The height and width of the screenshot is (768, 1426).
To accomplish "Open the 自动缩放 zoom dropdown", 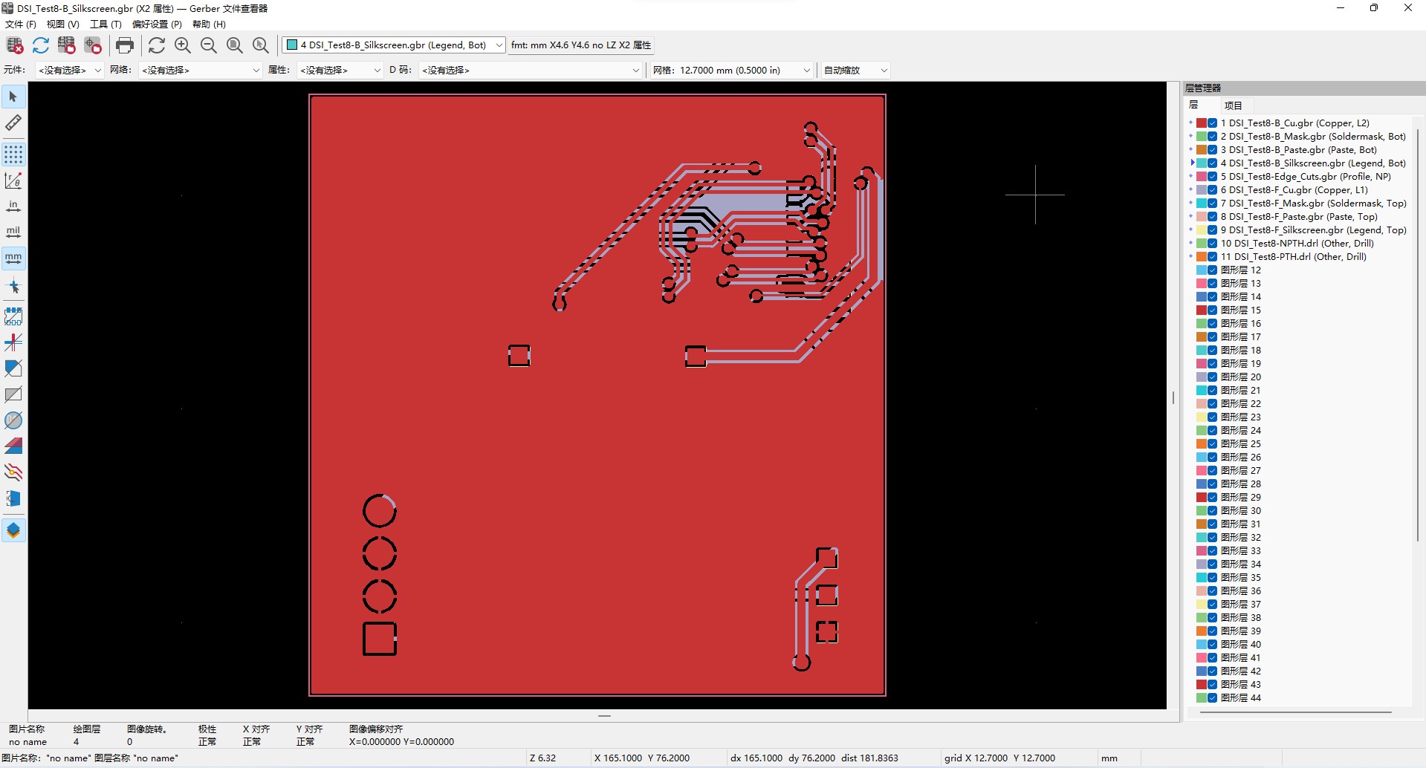I will (x=855, y=70).
